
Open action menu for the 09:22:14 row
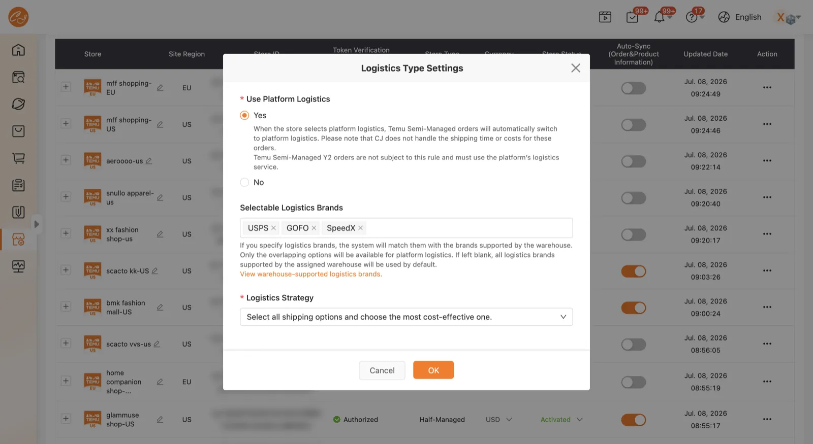click(x=767, y=160)
